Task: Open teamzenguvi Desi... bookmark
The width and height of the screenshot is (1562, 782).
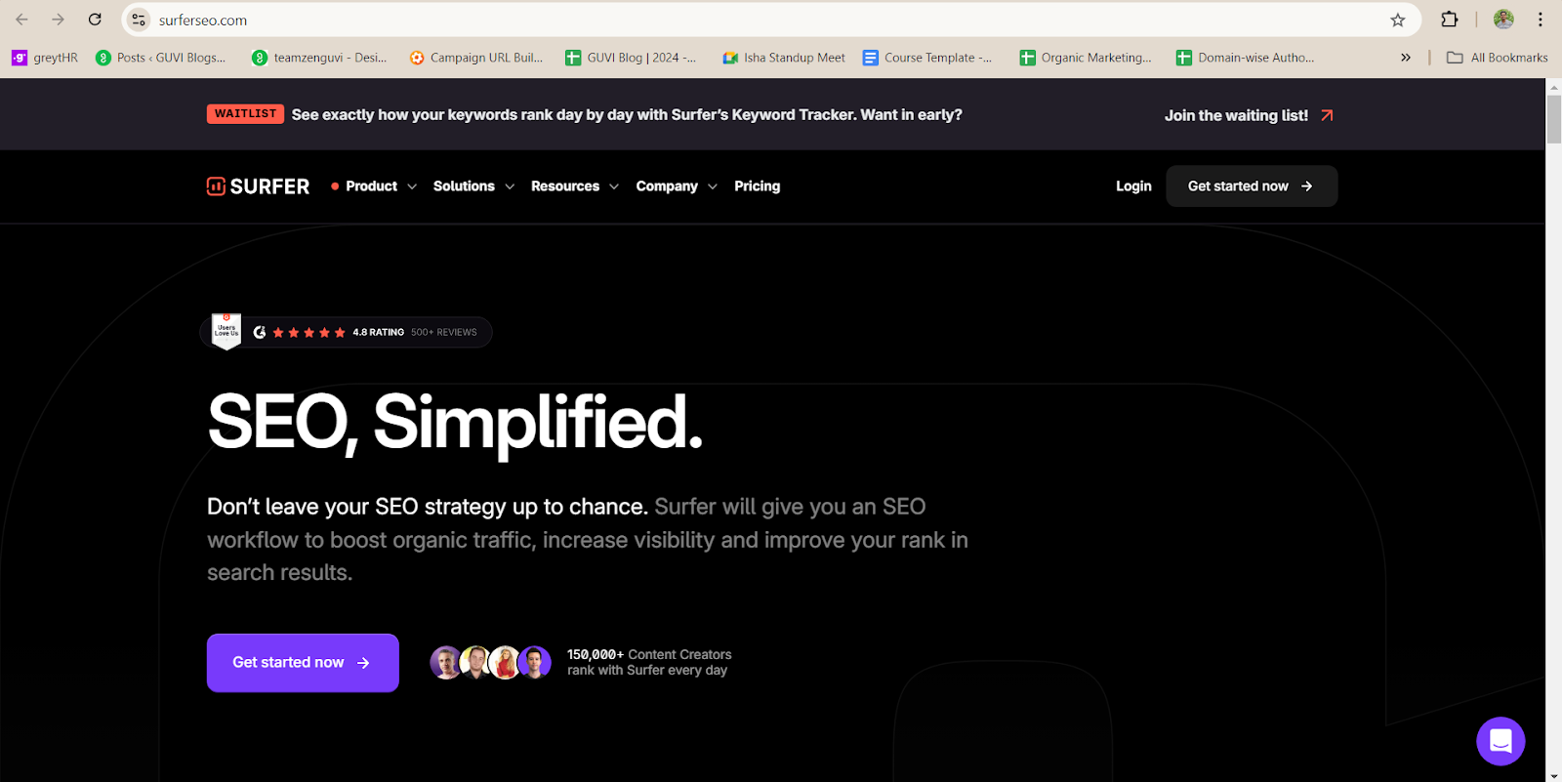Action: point(320,58)
